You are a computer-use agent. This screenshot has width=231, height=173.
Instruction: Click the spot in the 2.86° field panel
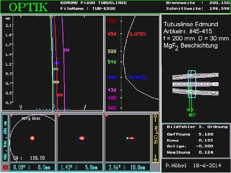[130, 138]
